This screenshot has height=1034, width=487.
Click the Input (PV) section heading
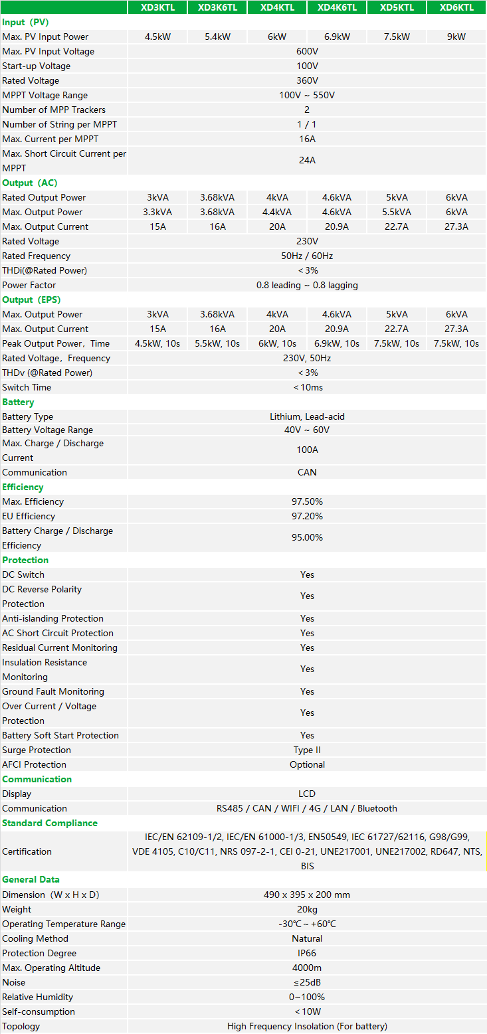pyautogui.click(x=25, y=22)
